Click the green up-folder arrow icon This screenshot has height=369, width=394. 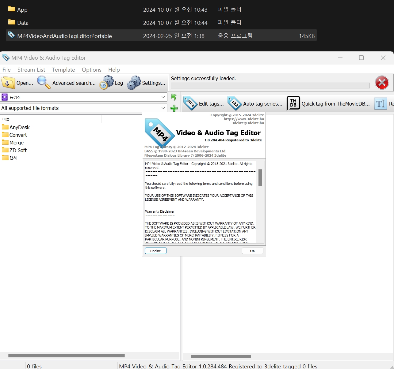[x=174, y=97]
